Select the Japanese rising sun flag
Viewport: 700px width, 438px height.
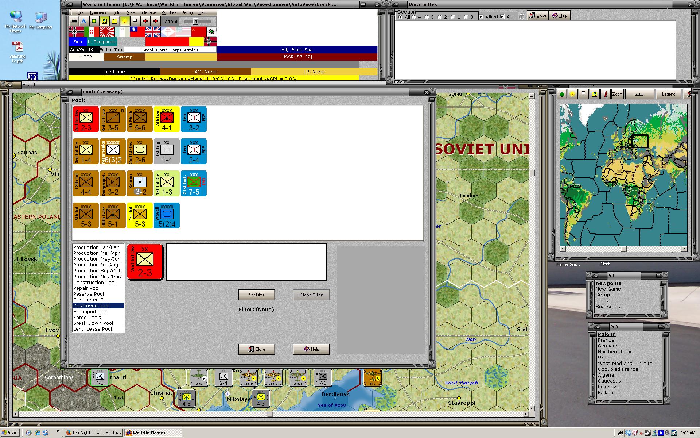107,32
